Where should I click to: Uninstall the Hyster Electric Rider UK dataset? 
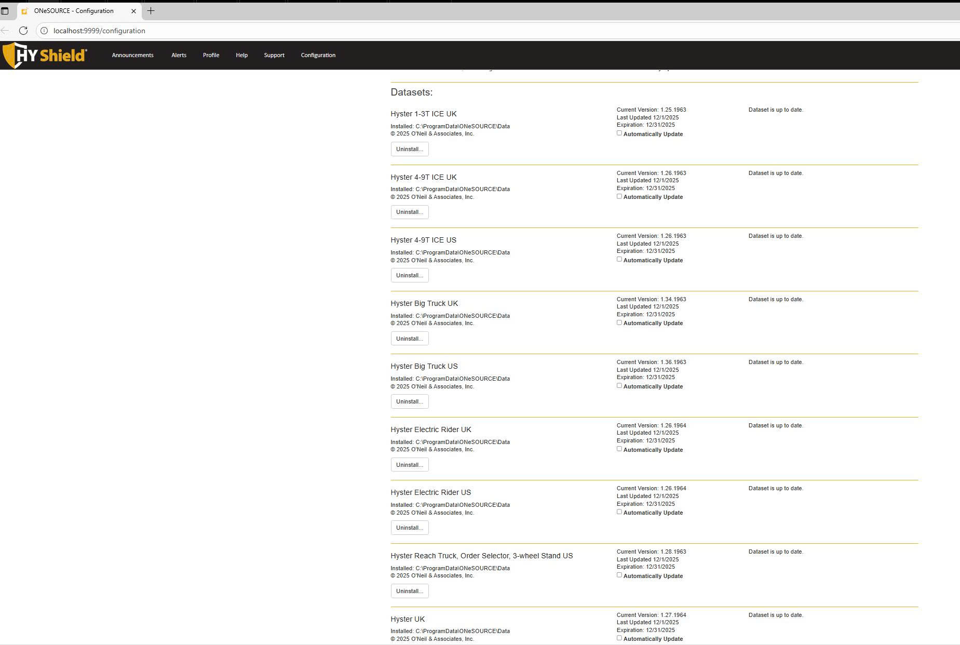click(410, 465)
